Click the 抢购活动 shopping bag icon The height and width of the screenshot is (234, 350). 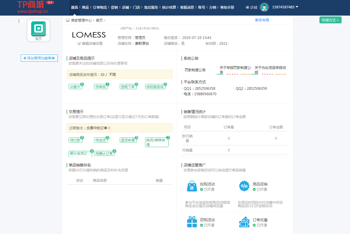point(192,186)
